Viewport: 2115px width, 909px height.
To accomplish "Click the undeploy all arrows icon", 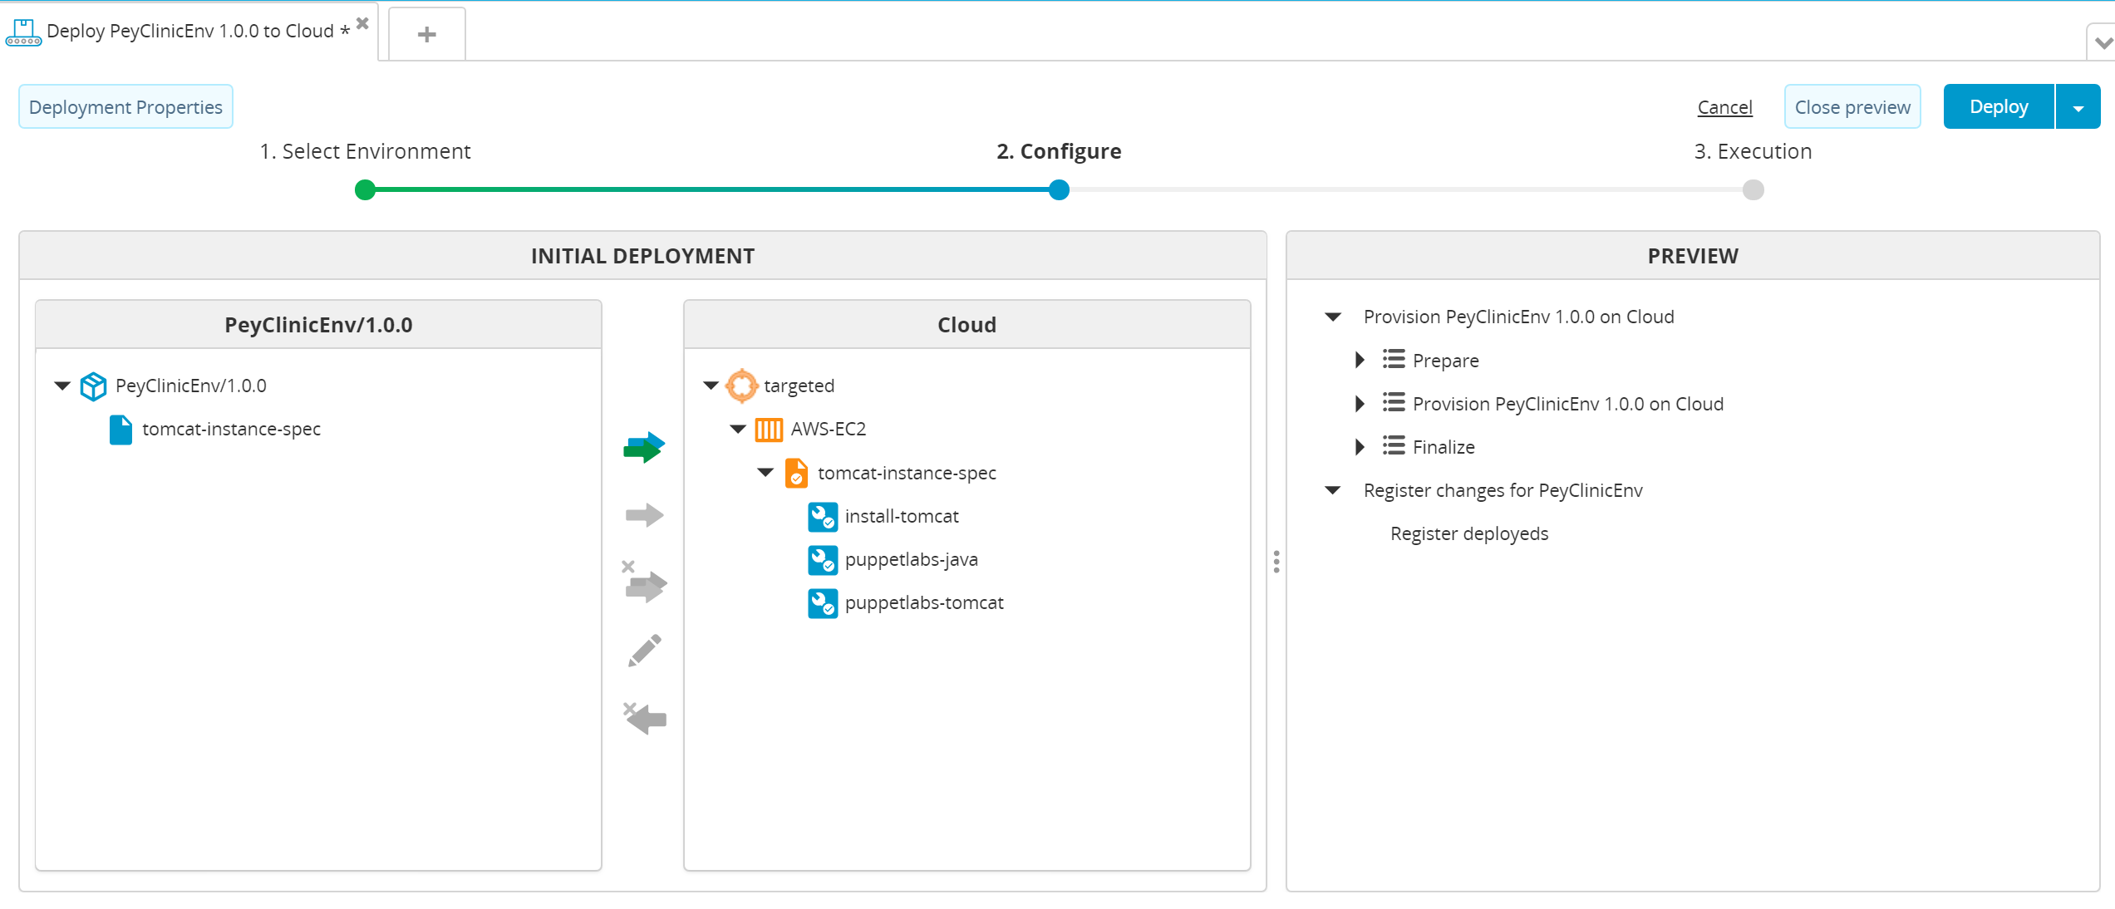I will [x=644, y=581].
